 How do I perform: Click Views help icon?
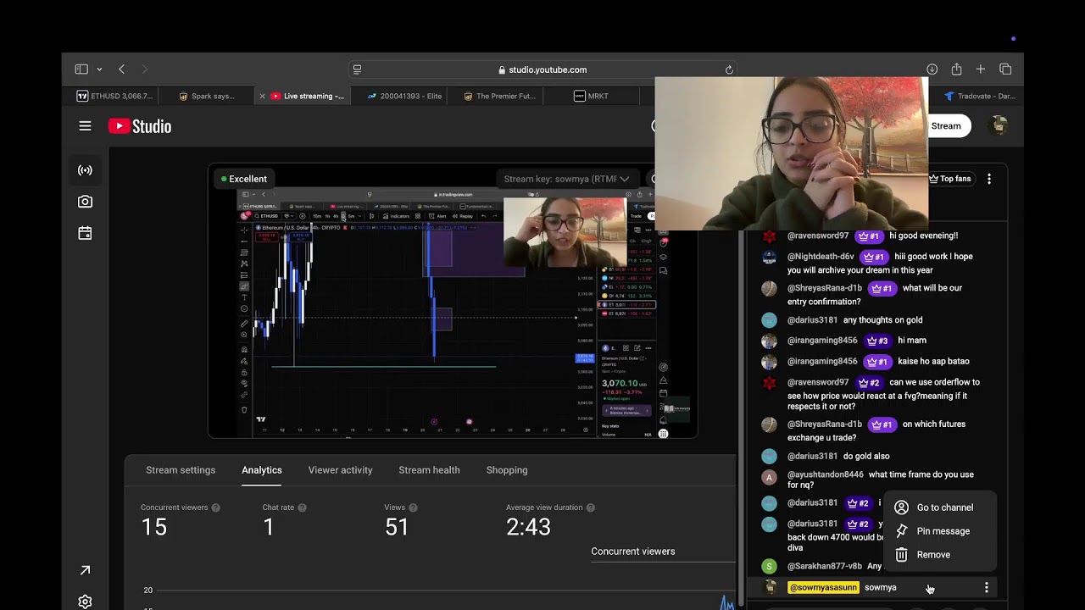coord(413,507)
